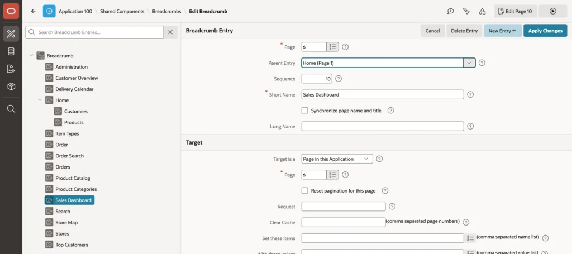This screenshot has height=254, width=572.
Task: Open help for the Request field
Action: pos(392,207)
